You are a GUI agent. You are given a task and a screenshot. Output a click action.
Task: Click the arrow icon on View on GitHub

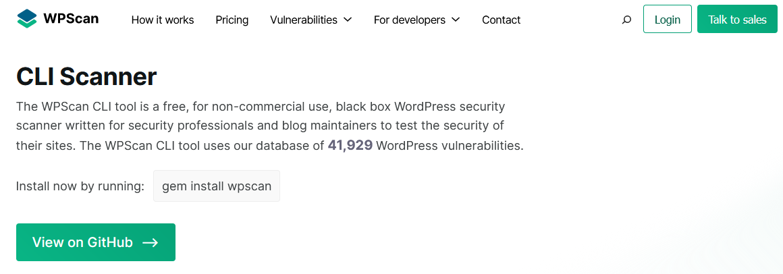[x=151, y=242]
